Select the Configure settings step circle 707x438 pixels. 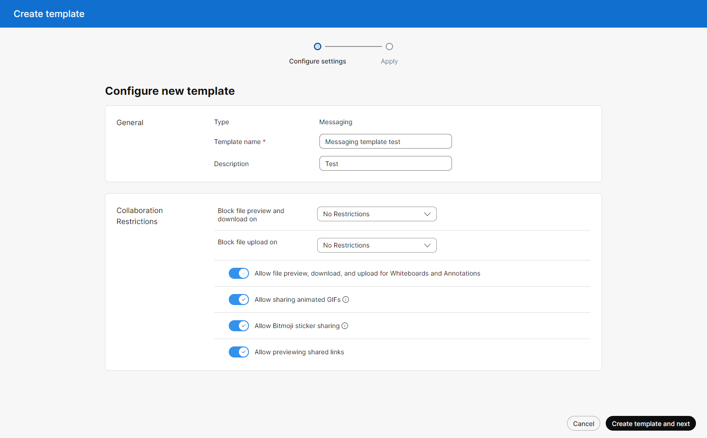[x=318, y=46]
